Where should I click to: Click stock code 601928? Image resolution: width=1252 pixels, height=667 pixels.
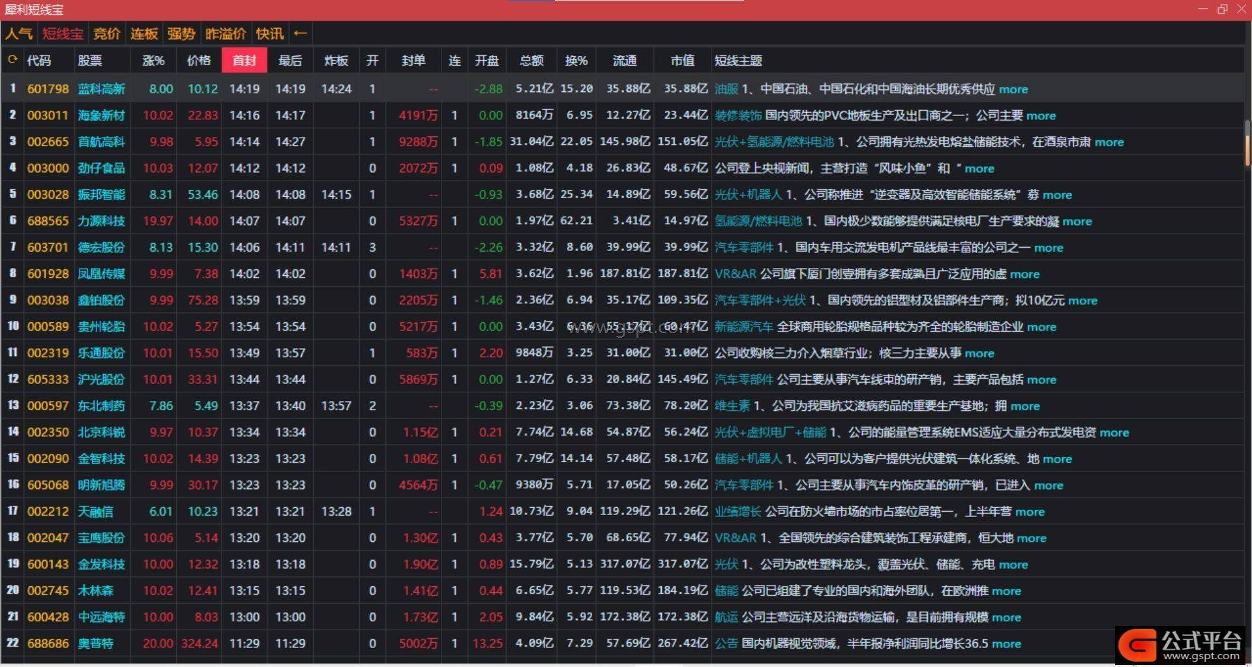[48, 274]
